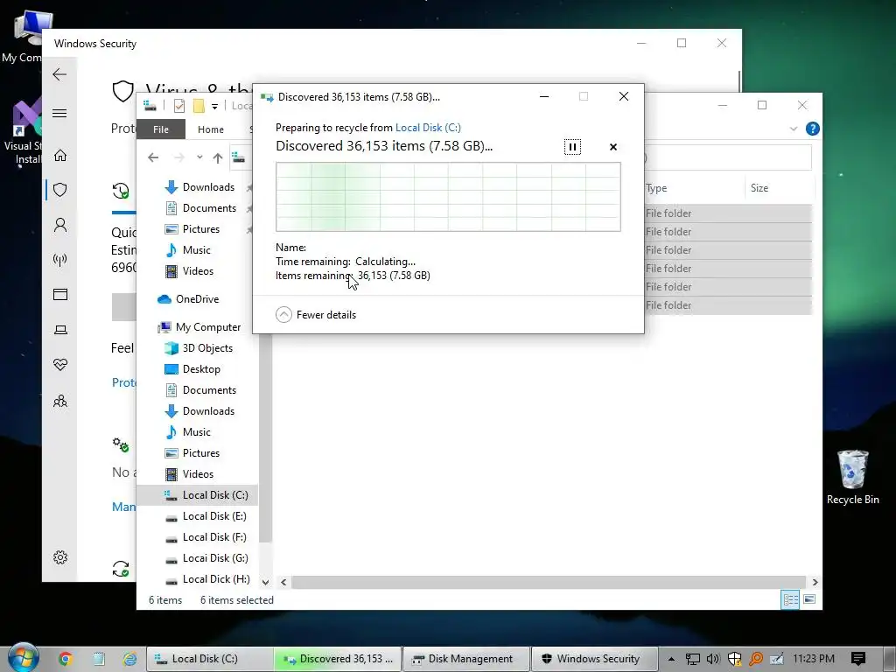Expand the ribbon using the chevron
The height and width of the screenshot is (672, 896).
coord(793,129)
